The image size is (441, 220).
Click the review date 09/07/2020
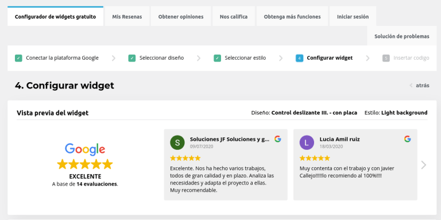pyautogui.click(x=202, y=146)
